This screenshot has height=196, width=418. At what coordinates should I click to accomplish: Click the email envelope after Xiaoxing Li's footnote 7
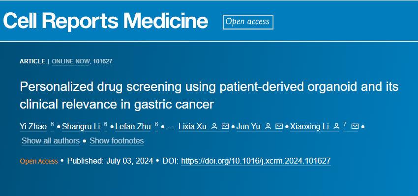point(355,127)
